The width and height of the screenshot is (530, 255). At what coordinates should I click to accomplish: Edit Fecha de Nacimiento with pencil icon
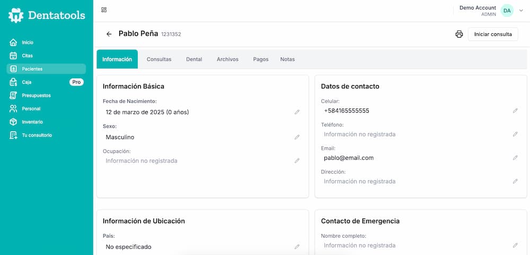297,112
